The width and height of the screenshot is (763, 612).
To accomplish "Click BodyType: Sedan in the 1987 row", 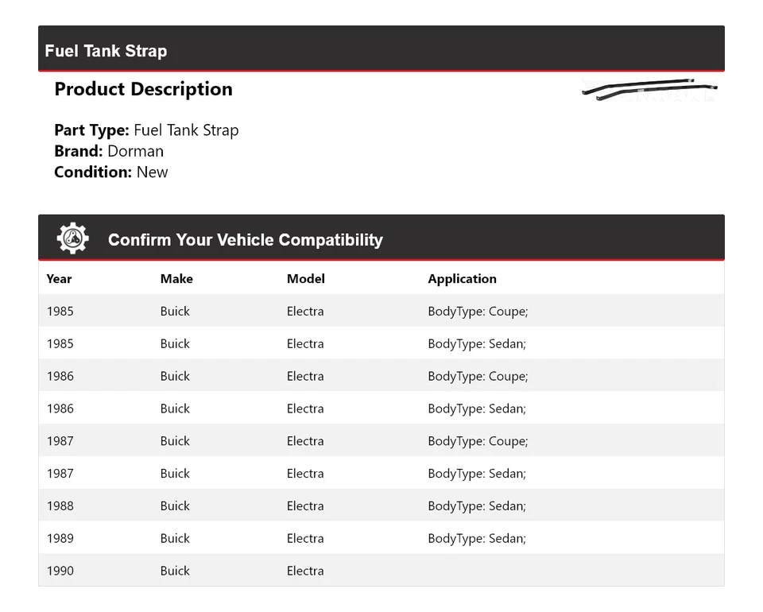I will tap(477, 473).
